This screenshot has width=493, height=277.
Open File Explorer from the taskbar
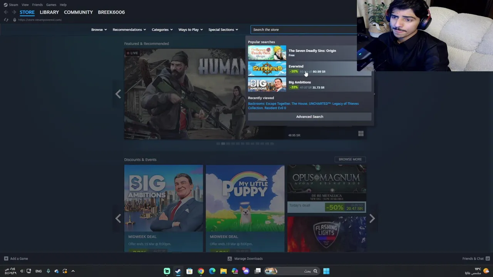[x=223, y=271]
